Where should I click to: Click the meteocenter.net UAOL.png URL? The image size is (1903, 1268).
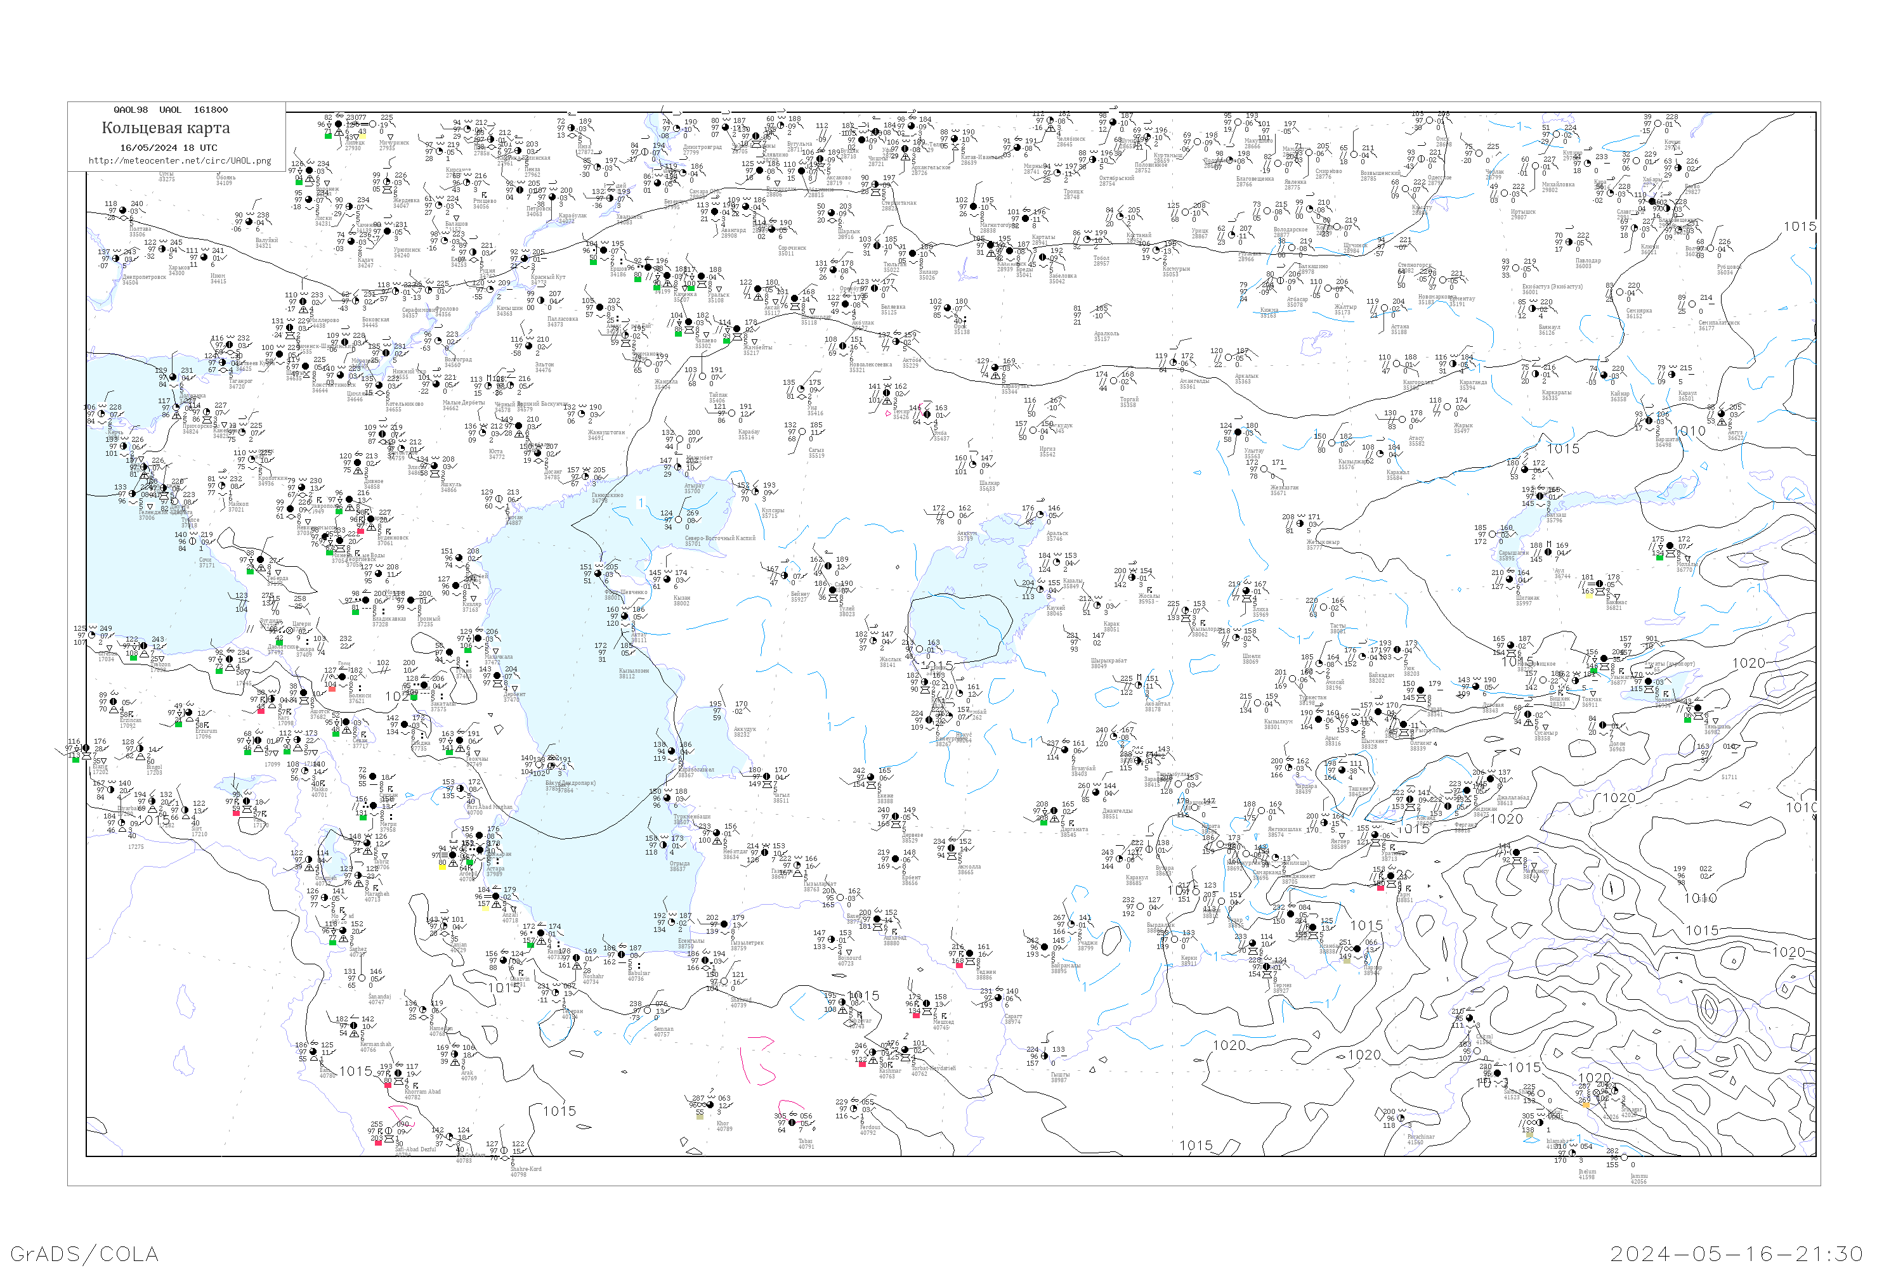(180, 161)
